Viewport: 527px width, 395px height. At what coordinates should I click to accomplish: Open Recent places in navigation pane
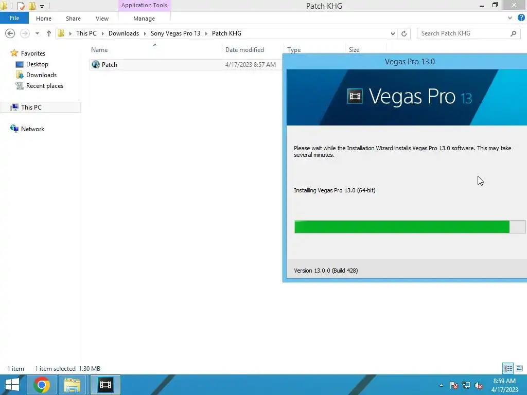click(x=45, y=86)
